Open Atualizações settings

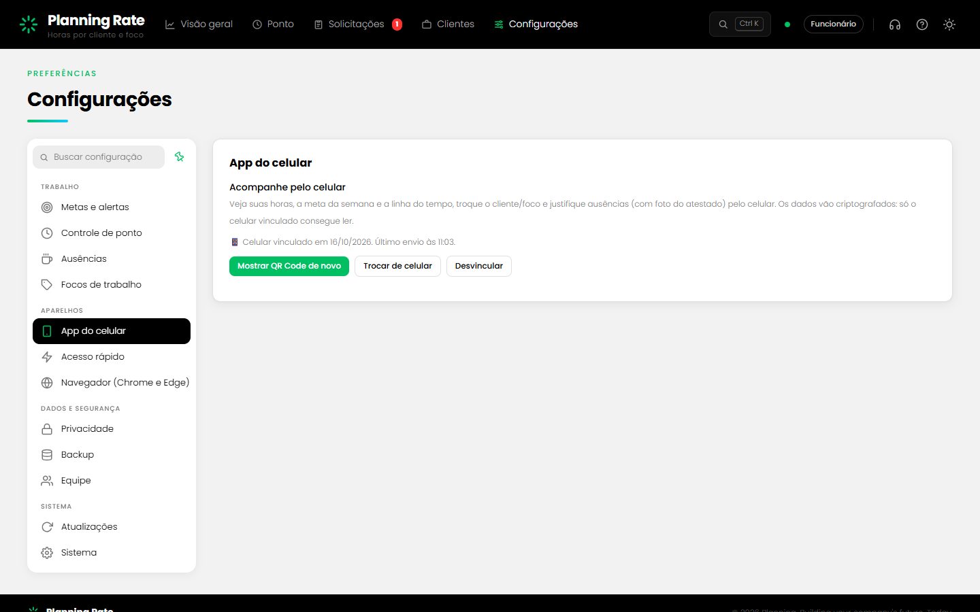tap(112, 527)
